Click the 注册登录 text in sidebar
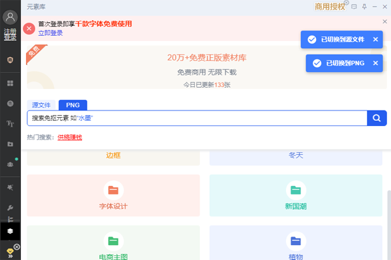Image resolution: width=391 pixels, height=260 pixels. 10,34
